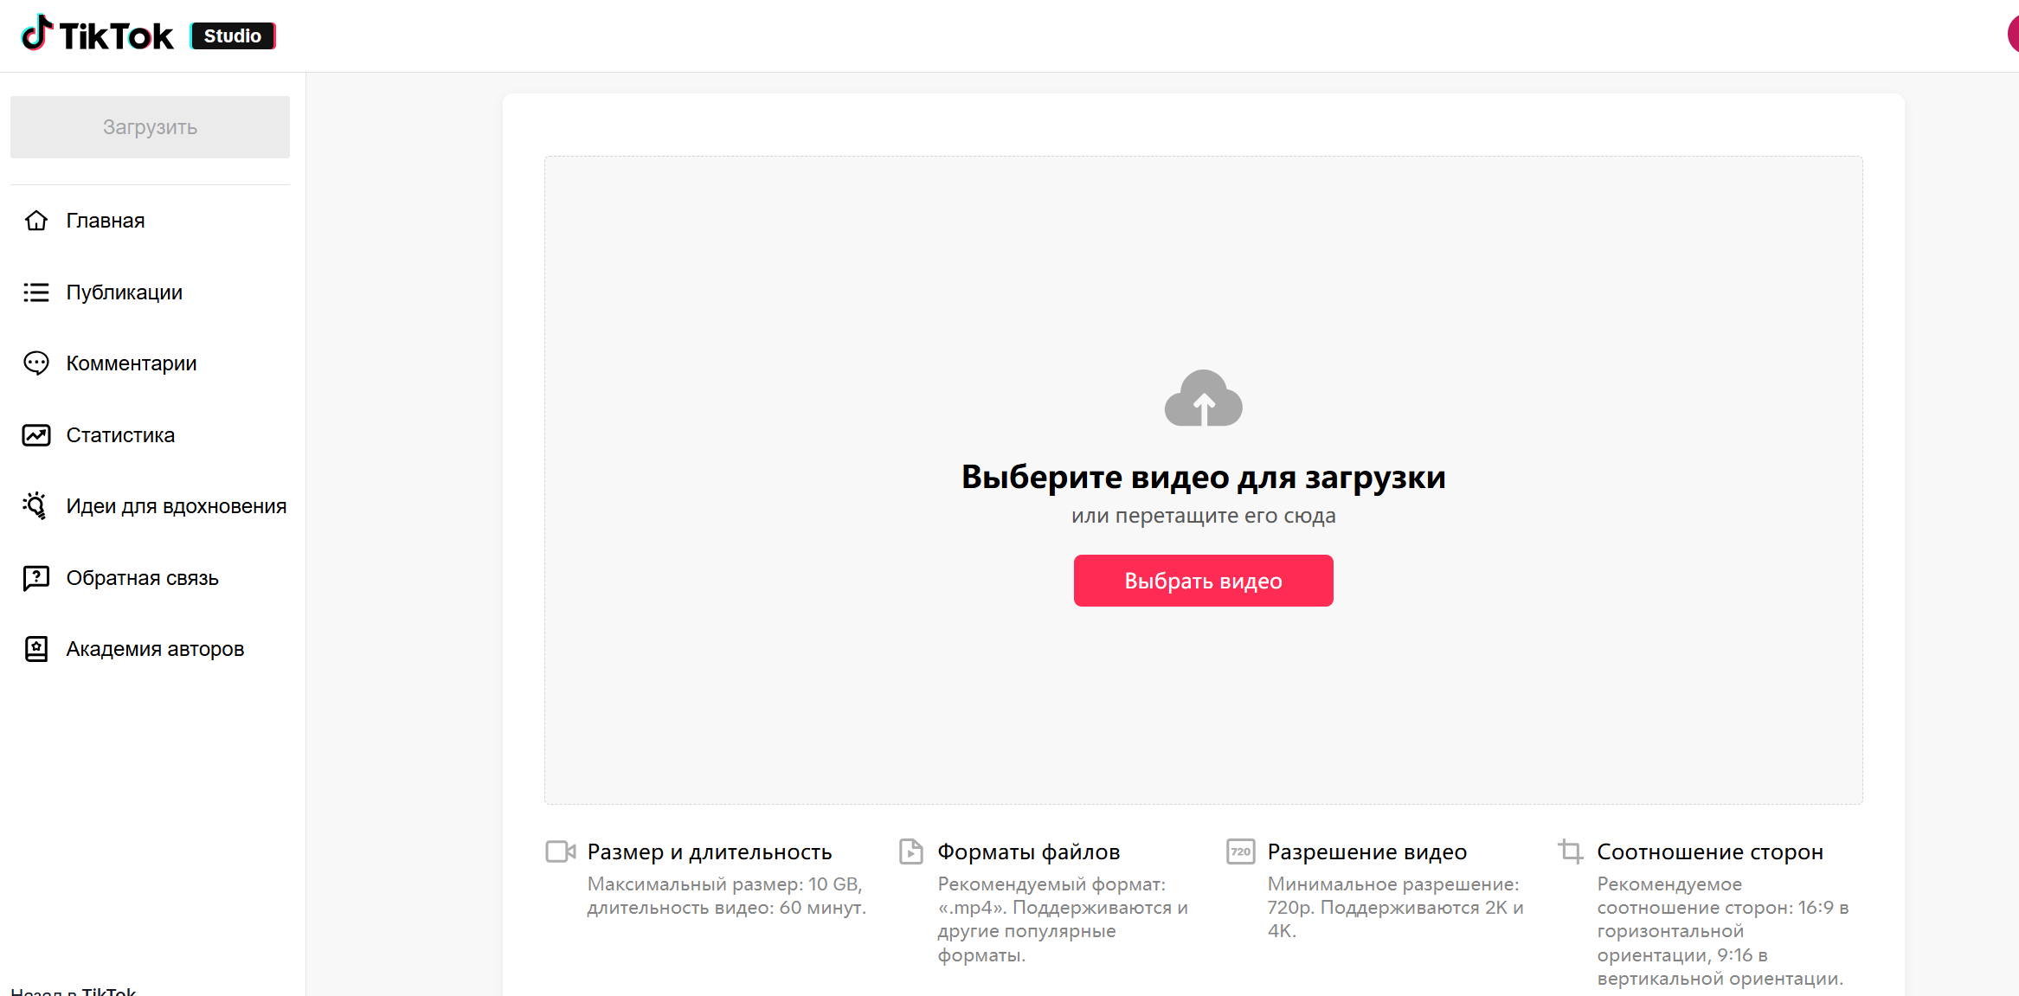Click the lightbulb icon for Идеи для вдохновения
Screen dimensions: 2019x996
35,505
